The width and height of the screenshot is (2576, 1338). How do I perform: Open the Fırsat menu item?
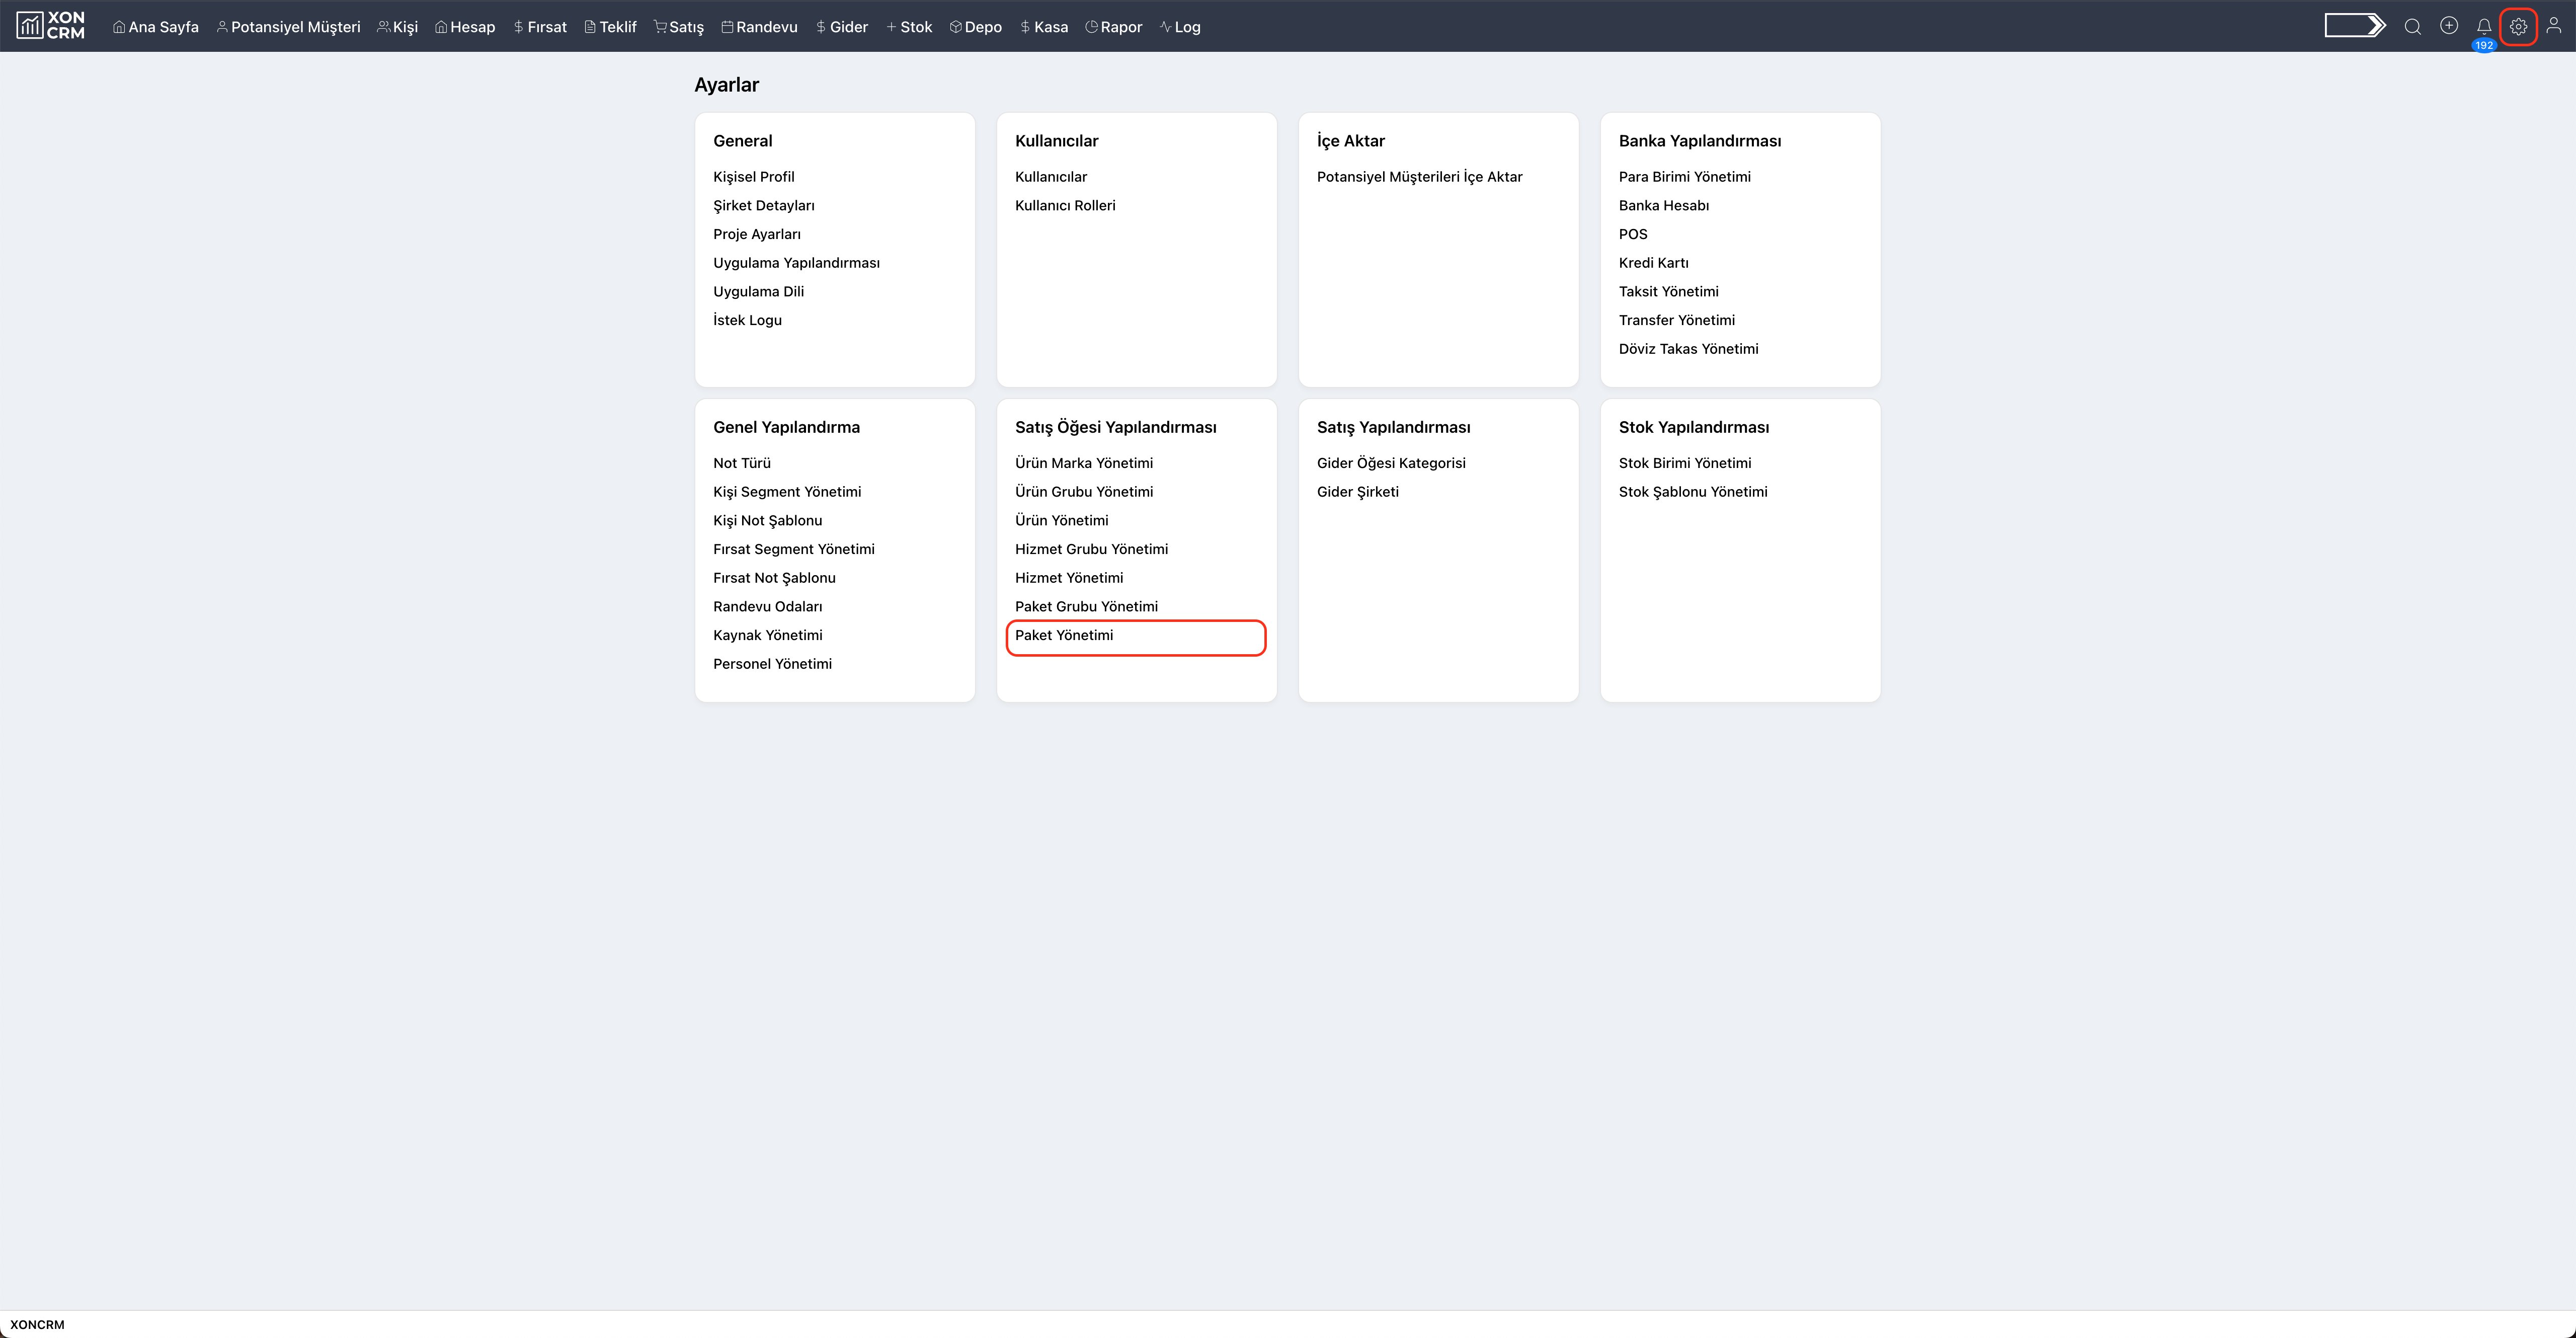tap(540, 27)
